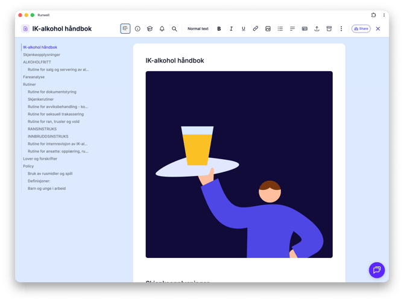Screen dimensions: 404x302
Task: Insert an image with picture icon
Action: (x=268, y=28)
